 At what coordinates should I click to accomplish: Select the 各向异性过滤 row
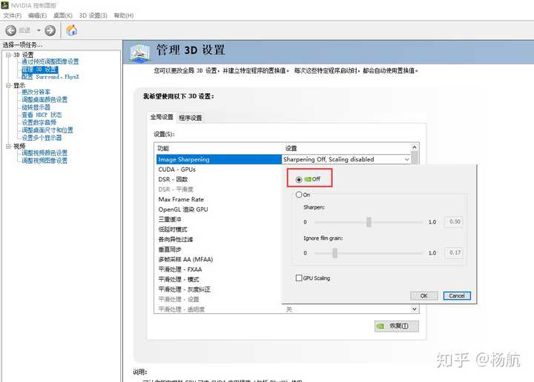(219, 239)
